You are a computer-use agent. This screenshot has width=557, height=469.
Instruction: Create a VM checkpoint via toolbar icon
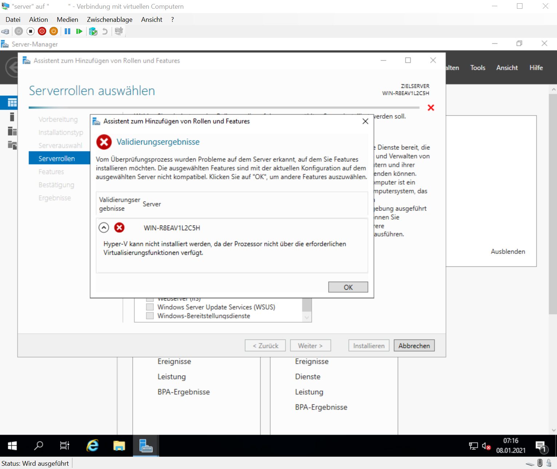(93, 32)
